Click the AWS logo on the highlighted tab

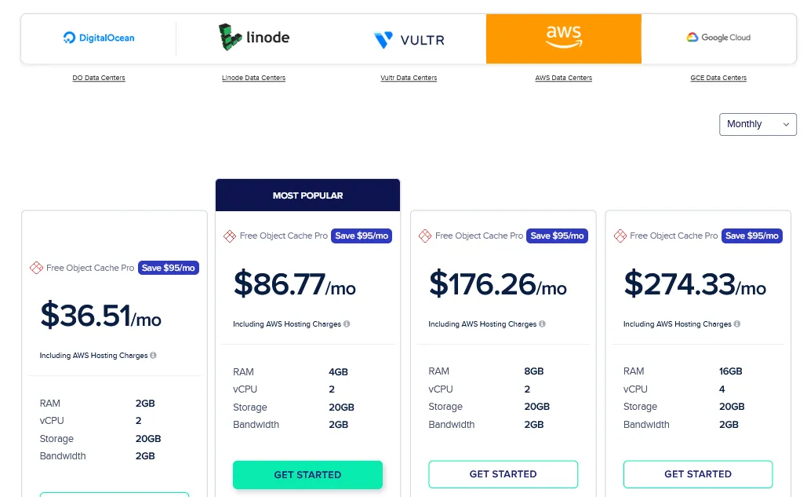(x=562, y=35)
